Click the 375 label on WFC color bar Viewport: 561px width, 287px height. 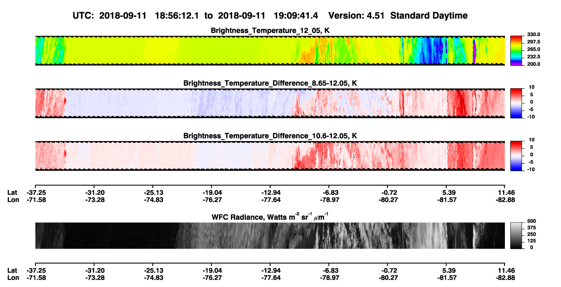(532, 228)
